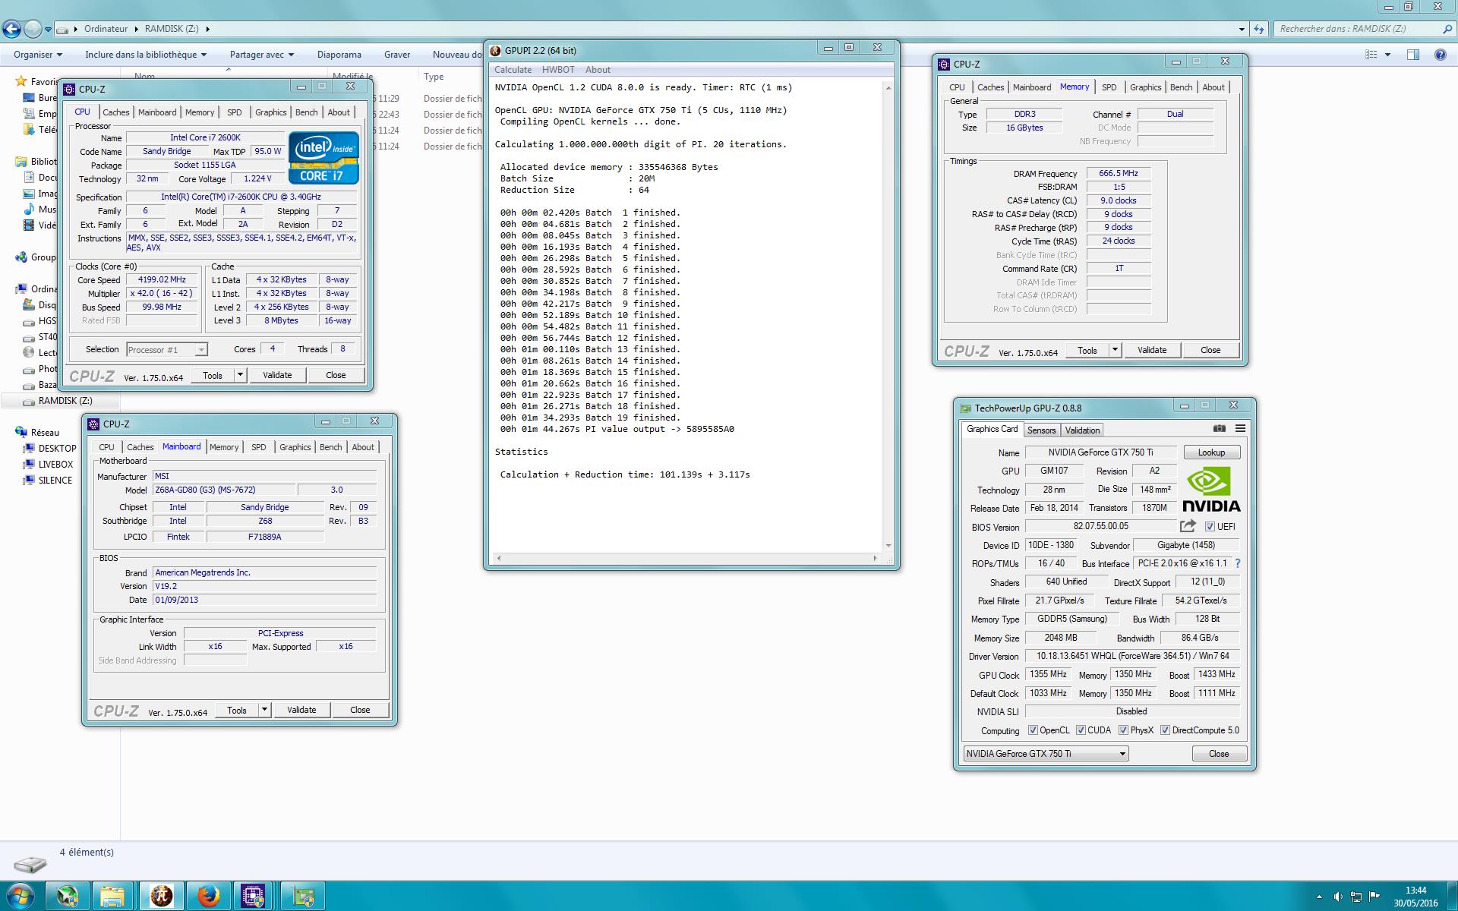Image resolution: width=1458 pixels, height=911 pixels.
Task: Toggle the Explorer preview pane icon
Action: pos(1413,55)
